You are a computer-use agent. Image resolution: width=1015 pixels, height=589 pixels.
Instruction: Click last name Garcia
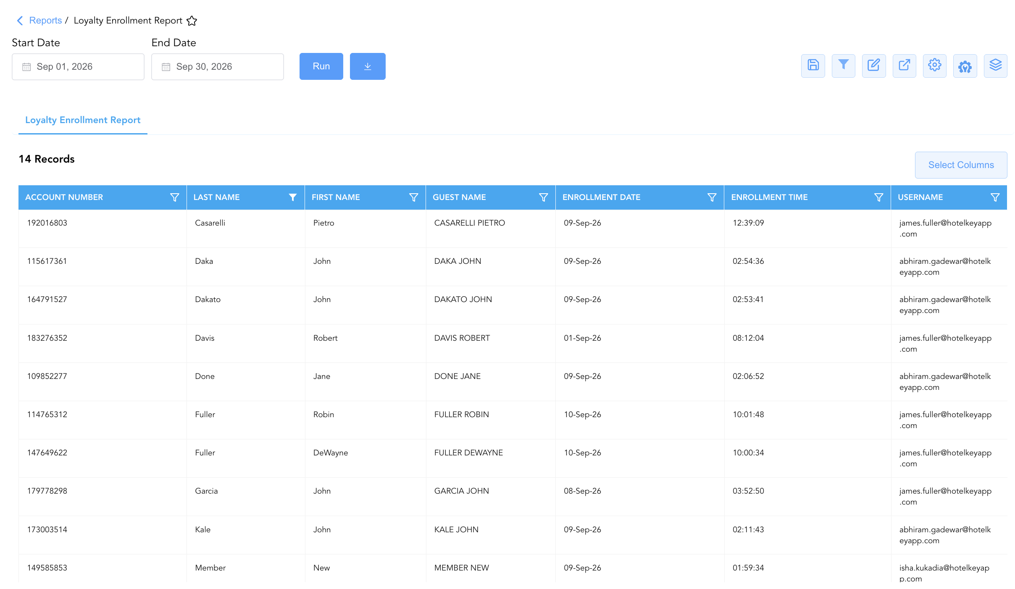[206, 491]
